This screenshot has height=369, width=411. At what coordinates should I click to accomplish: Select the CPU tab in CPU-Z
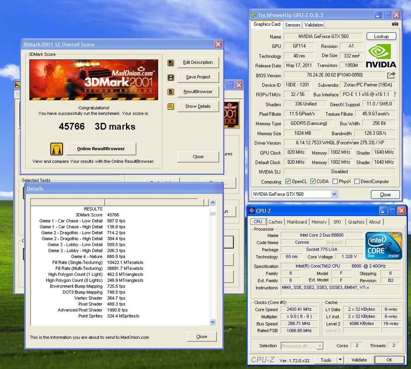[258, 222]
